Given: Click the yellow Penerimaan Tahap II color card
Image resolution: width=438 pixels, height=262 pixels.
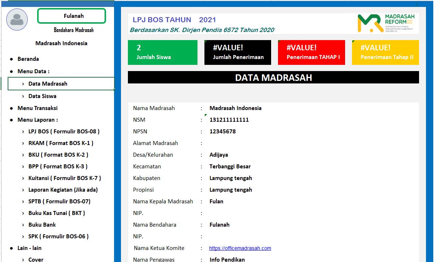Looking at the screenshot, I should pos(385,52).
